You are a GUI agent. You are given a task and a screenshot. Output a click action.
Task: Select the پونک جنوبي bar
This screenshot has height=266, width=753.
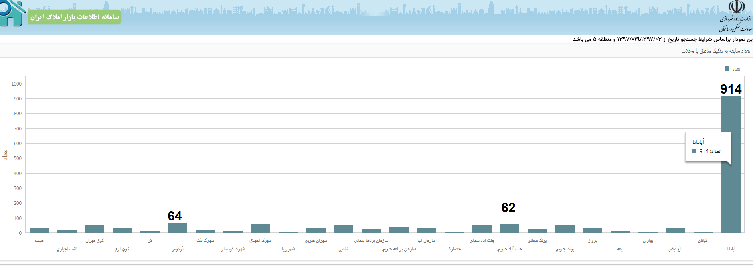pos(565,228)
